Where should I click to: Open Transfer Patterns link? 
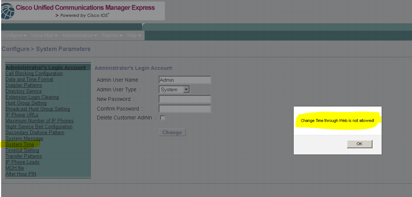24,156
